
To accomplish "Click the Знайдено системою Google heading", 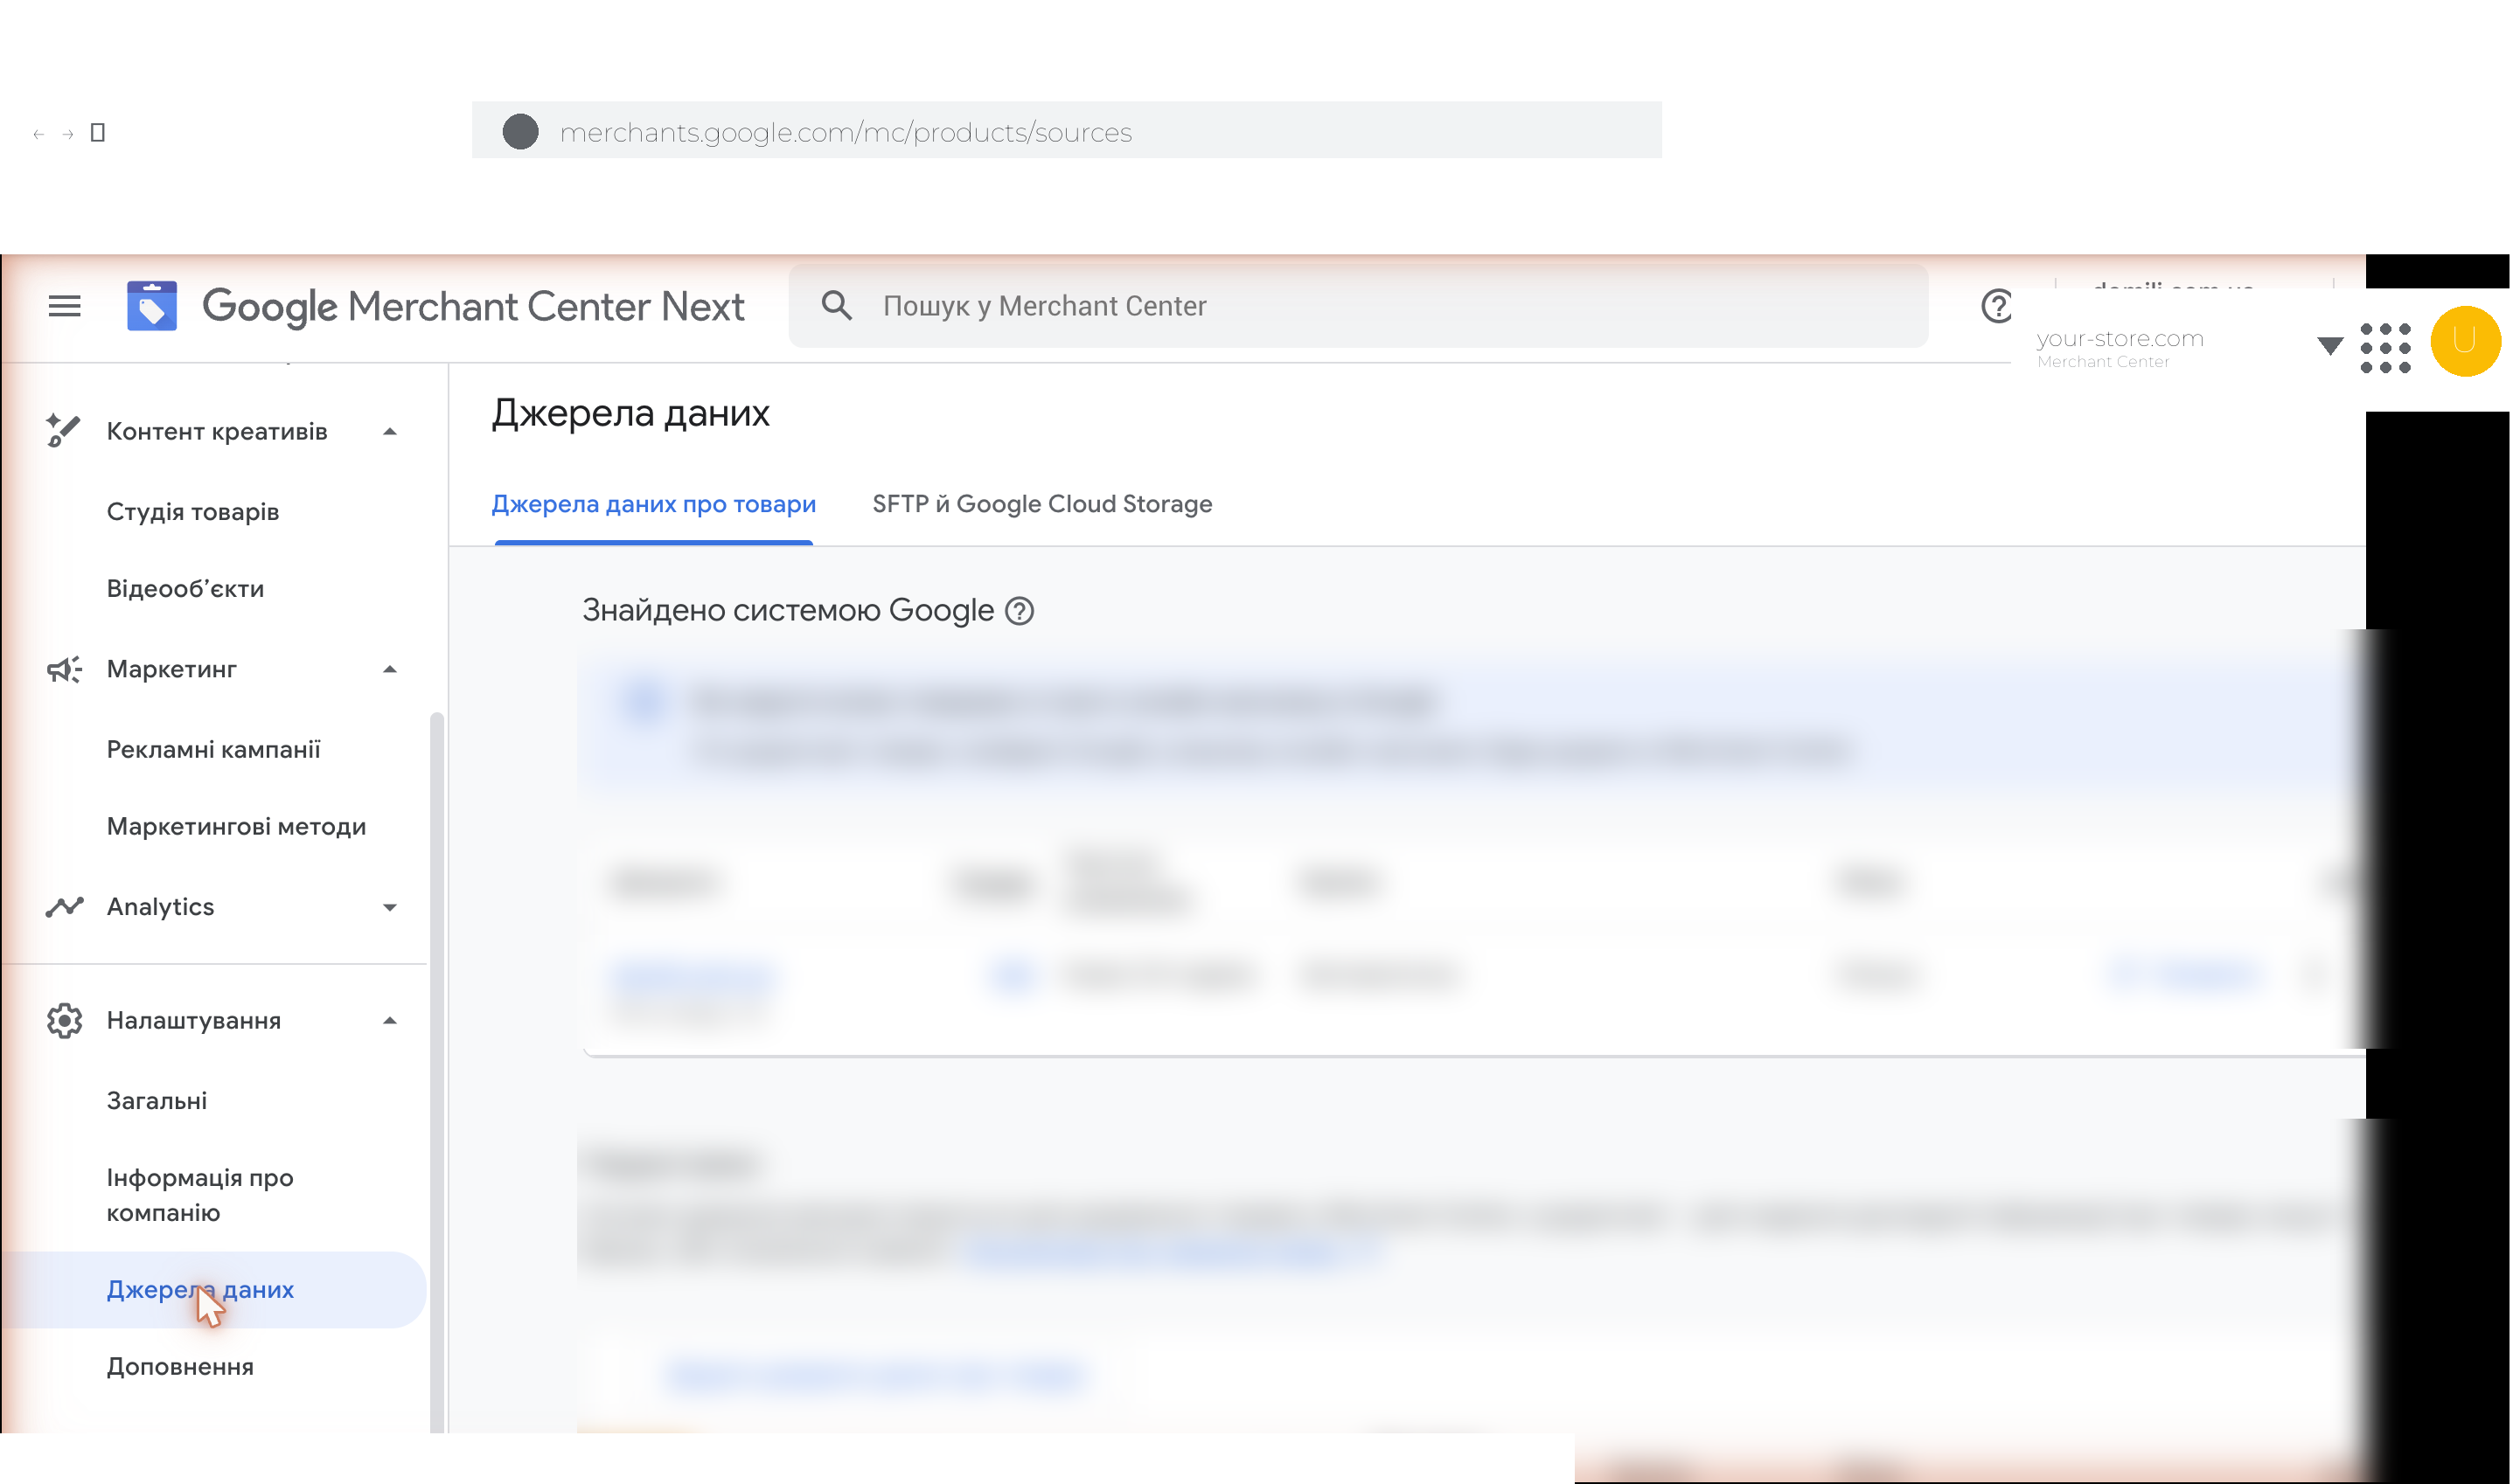I will (x=789, y=610).
